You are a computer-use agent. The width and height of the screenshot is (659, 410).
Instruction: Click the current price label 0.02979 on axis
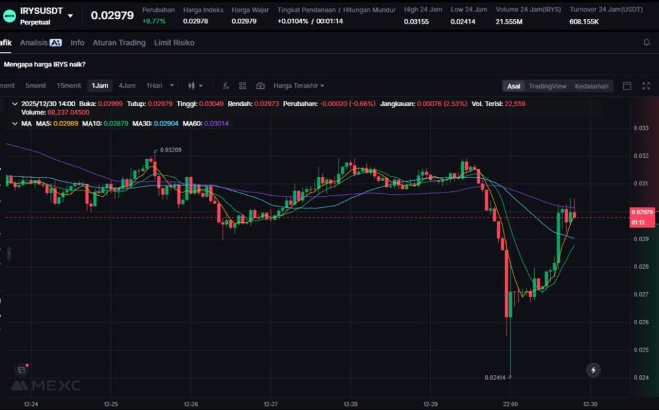[642, 212]
